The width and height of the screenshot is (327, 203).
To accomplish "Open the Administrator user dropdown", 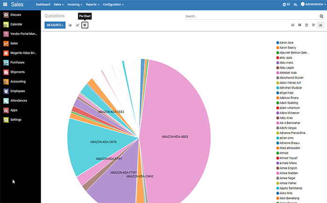I will (x=313, y=4).
